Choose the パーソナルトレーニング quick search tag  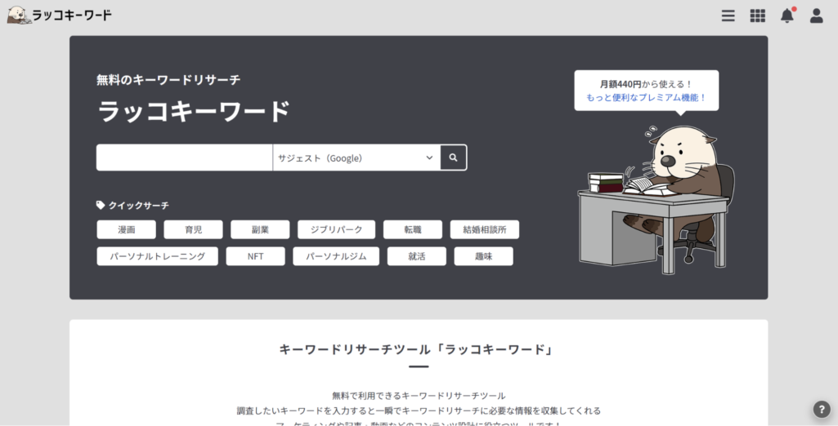157,256
